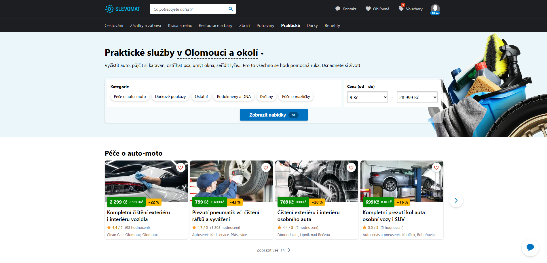
Task: Open the Potraviny menu
Action: tap(265, 26)
